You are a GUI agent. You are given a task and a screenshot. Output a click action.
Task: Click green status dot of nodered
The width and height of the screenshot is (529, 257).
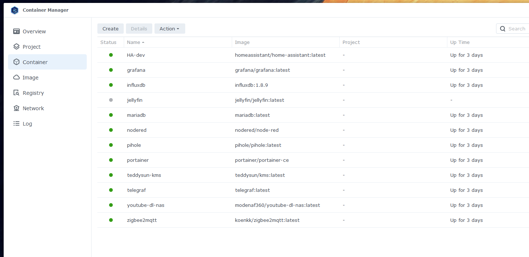(x=111, y=130)
